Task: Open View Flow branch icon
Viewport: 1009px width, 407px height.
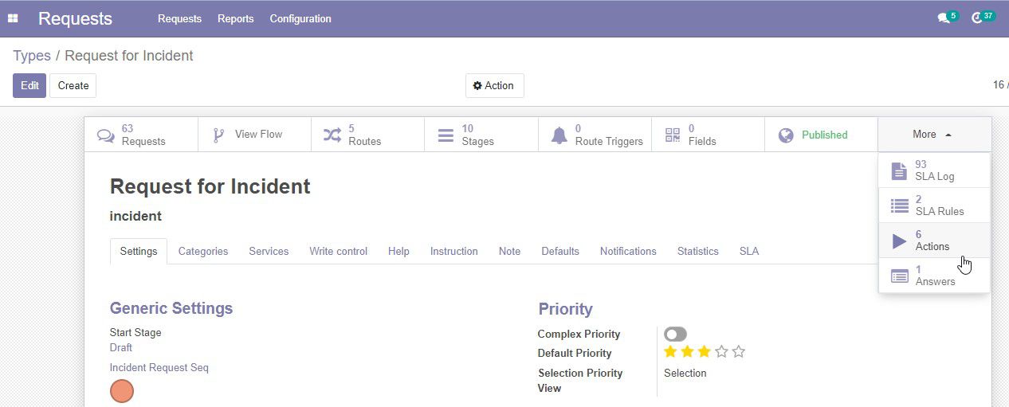Action: (218, 135)
